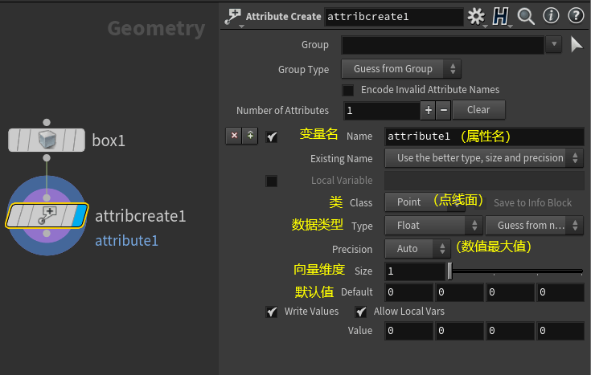
Task: Open the help question mark icon
Action: click(x=576, y=15)
